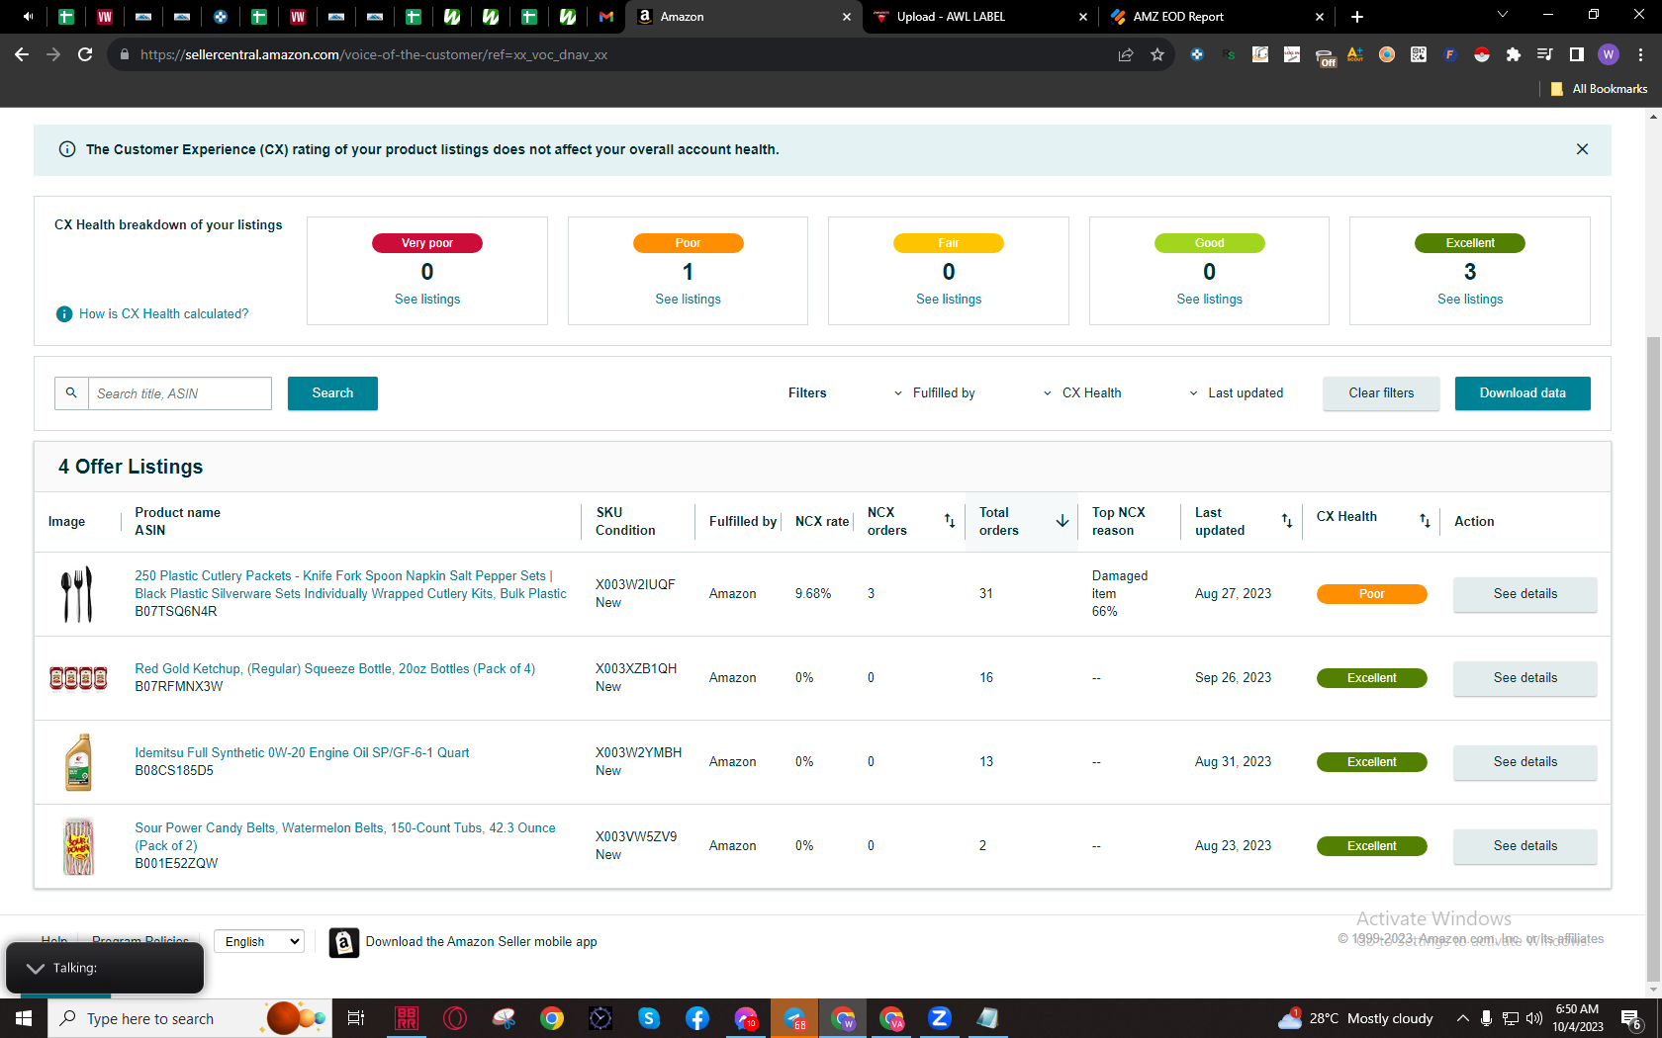Viewport: 1662px width, 1038px height.
Task: Sort by NCX orders column
Action: [950, 521]
